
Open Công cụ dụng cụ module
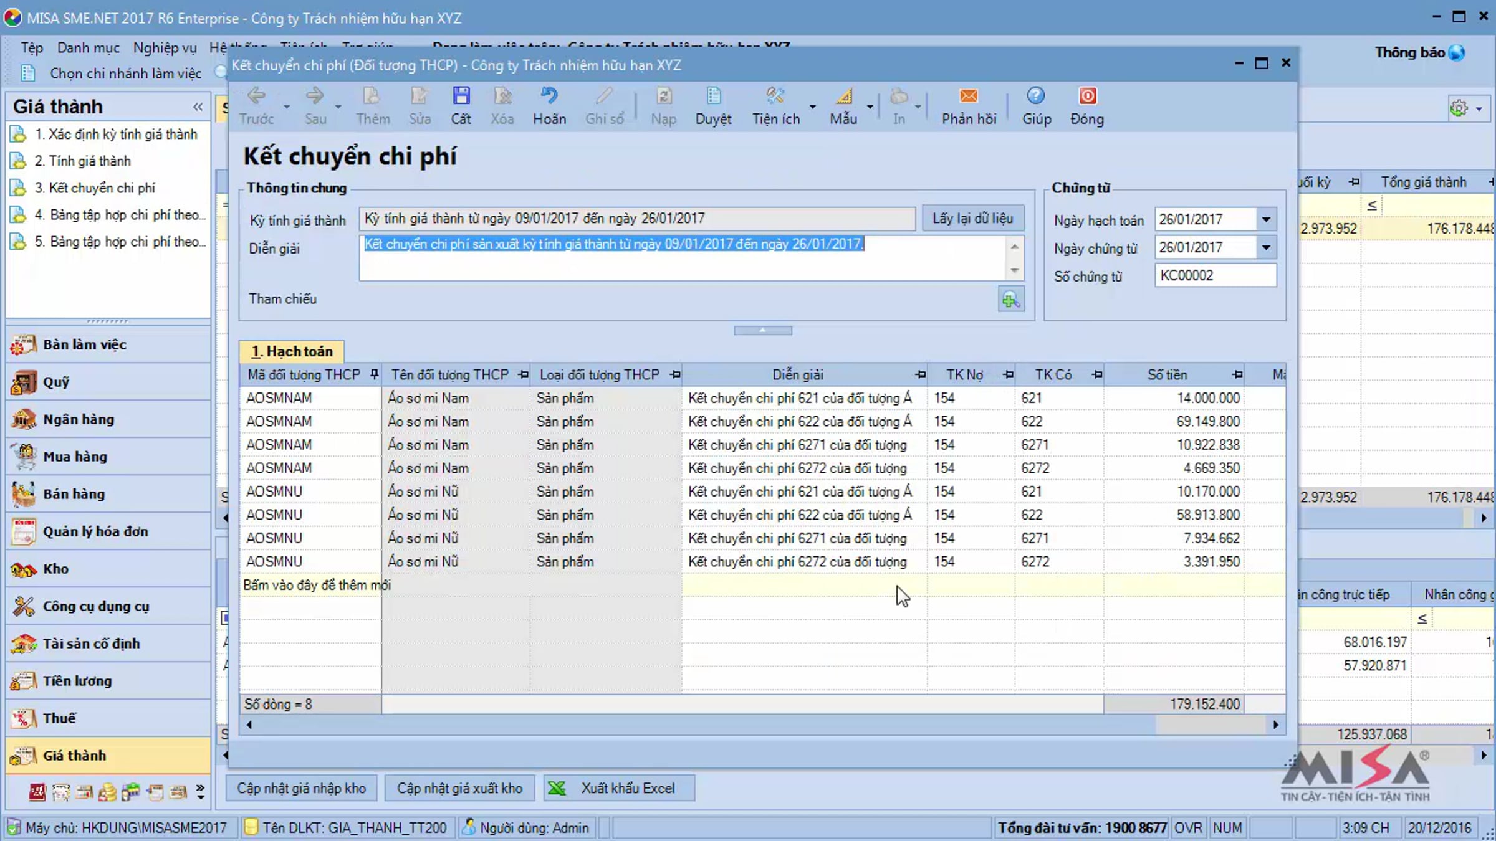coord(108,606)
